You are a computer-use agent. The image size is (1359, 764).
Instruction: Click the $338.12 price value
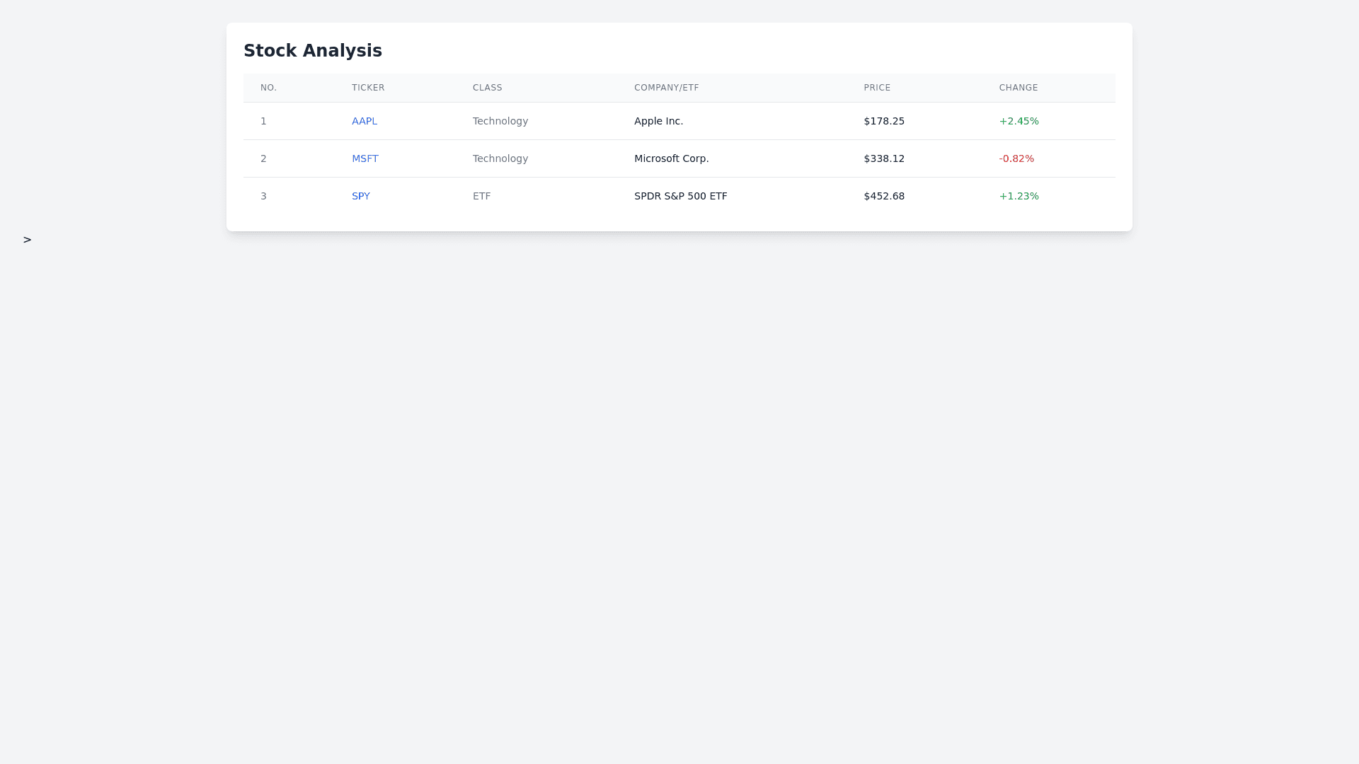coord(883,158)
